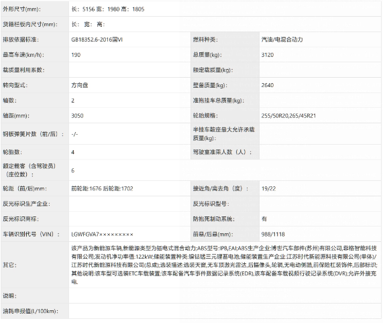Select the 转向型式 label

15,85
